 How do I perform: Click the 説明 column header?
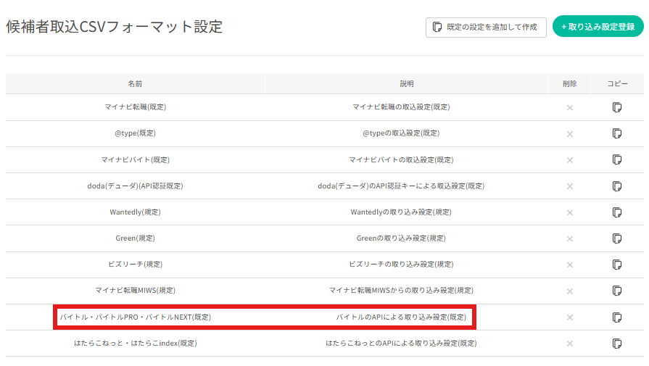407,84
